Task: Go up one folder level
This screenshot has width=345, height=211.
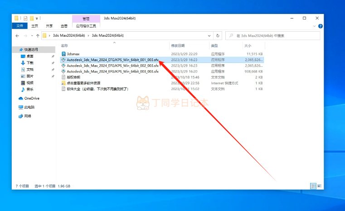Action: (38, 36)
